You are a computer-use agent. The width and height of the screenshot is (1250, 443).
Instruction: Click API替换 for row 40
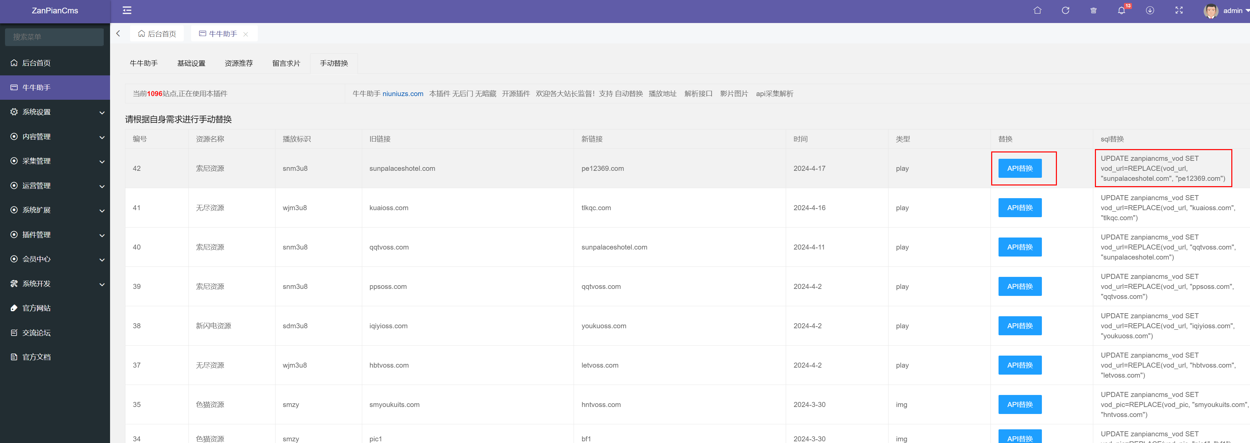pyautogui.click(x=1020, y=247)
